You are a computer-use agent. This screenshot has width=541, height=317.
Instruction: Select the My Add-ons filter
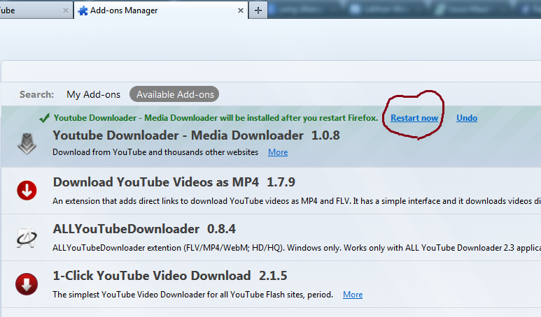pyautogui.click(x=93, y=94)
